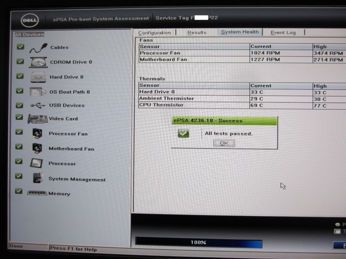346x259 pixels.
Task: Click the Press F1 for Help status text
Action: 73,249
